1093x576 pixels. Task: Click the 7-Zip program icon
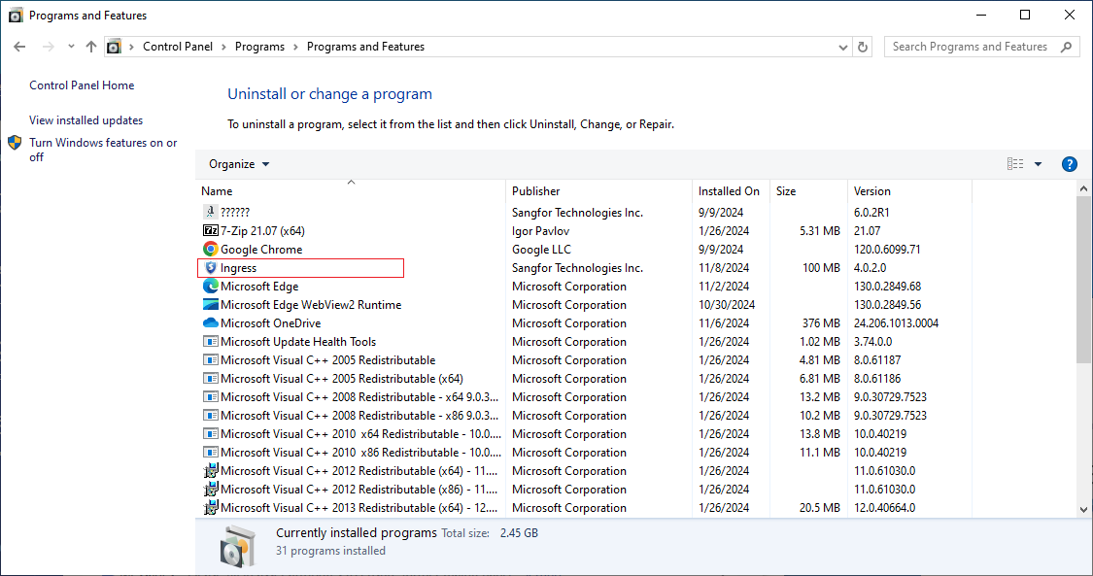(x=211, y=231)
